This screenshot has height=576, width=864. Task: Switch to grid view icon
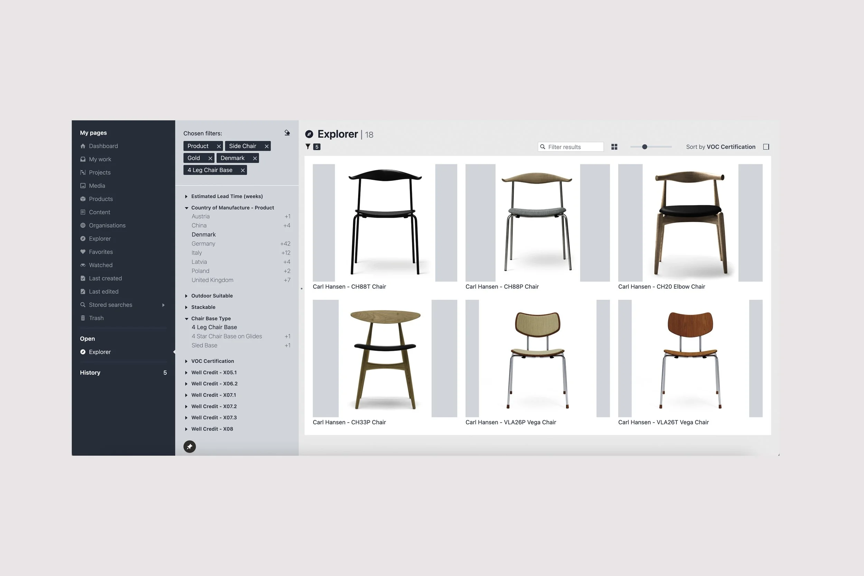tap(614, 147)
